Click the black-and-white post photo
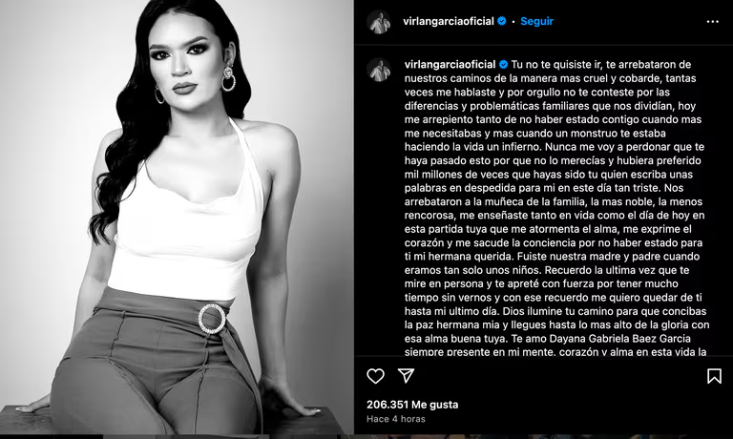 [x=177, y=217]
